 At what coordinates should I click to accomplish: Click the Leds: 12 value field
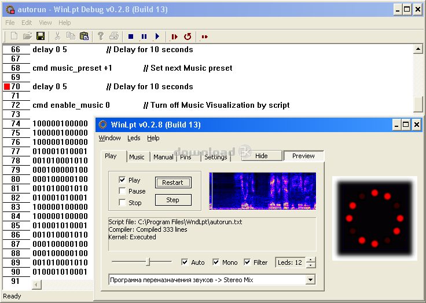pyautogui.click(x=290, y=262)
